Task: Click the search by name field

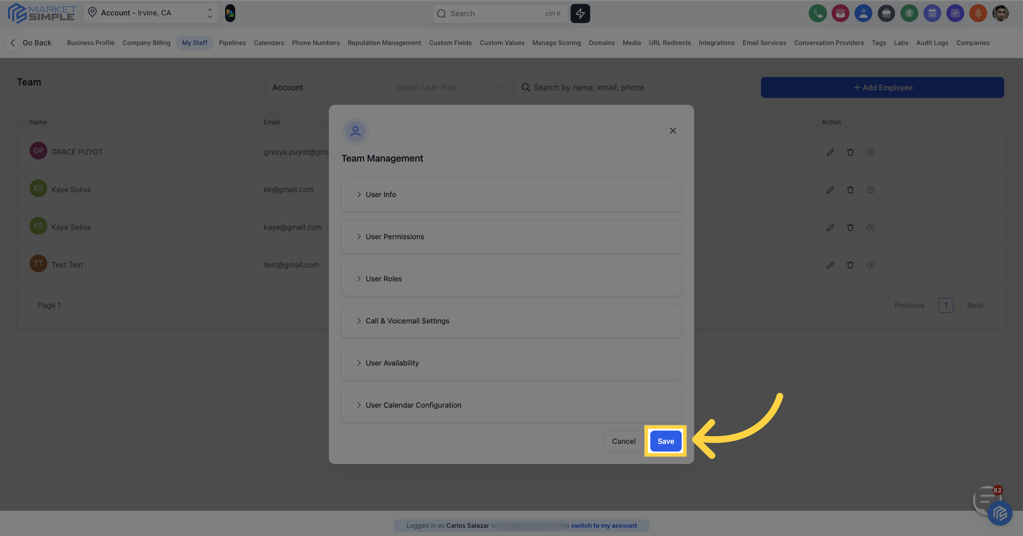Action: coord(635,87)
